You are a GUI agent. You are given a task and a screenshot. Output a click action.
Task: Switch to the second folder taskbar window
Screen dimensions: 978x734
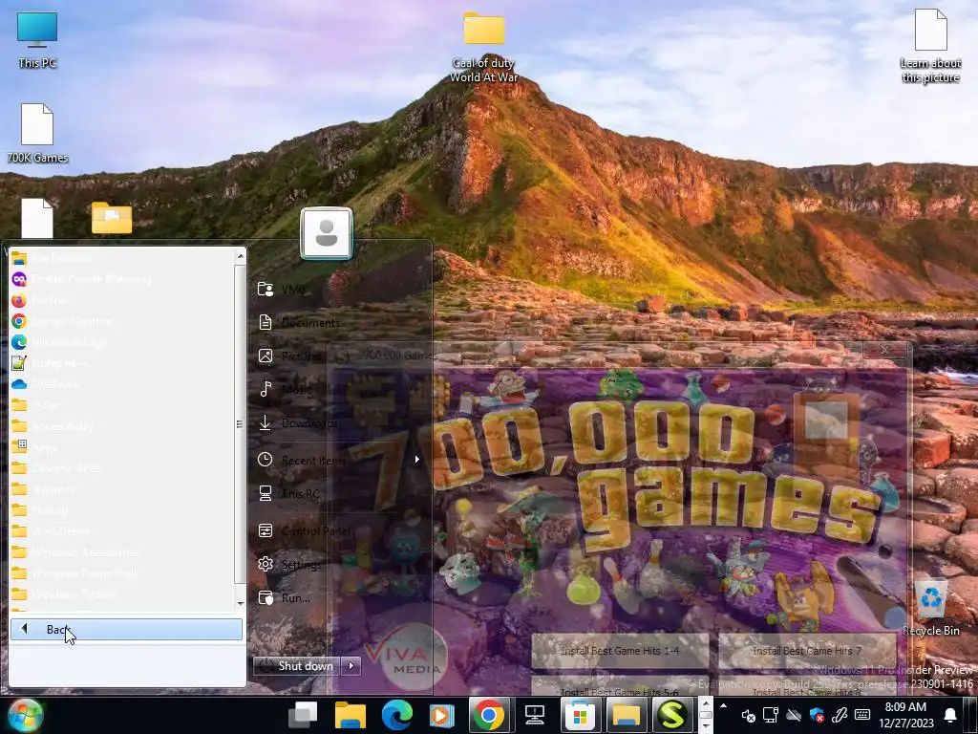[627, 715]
